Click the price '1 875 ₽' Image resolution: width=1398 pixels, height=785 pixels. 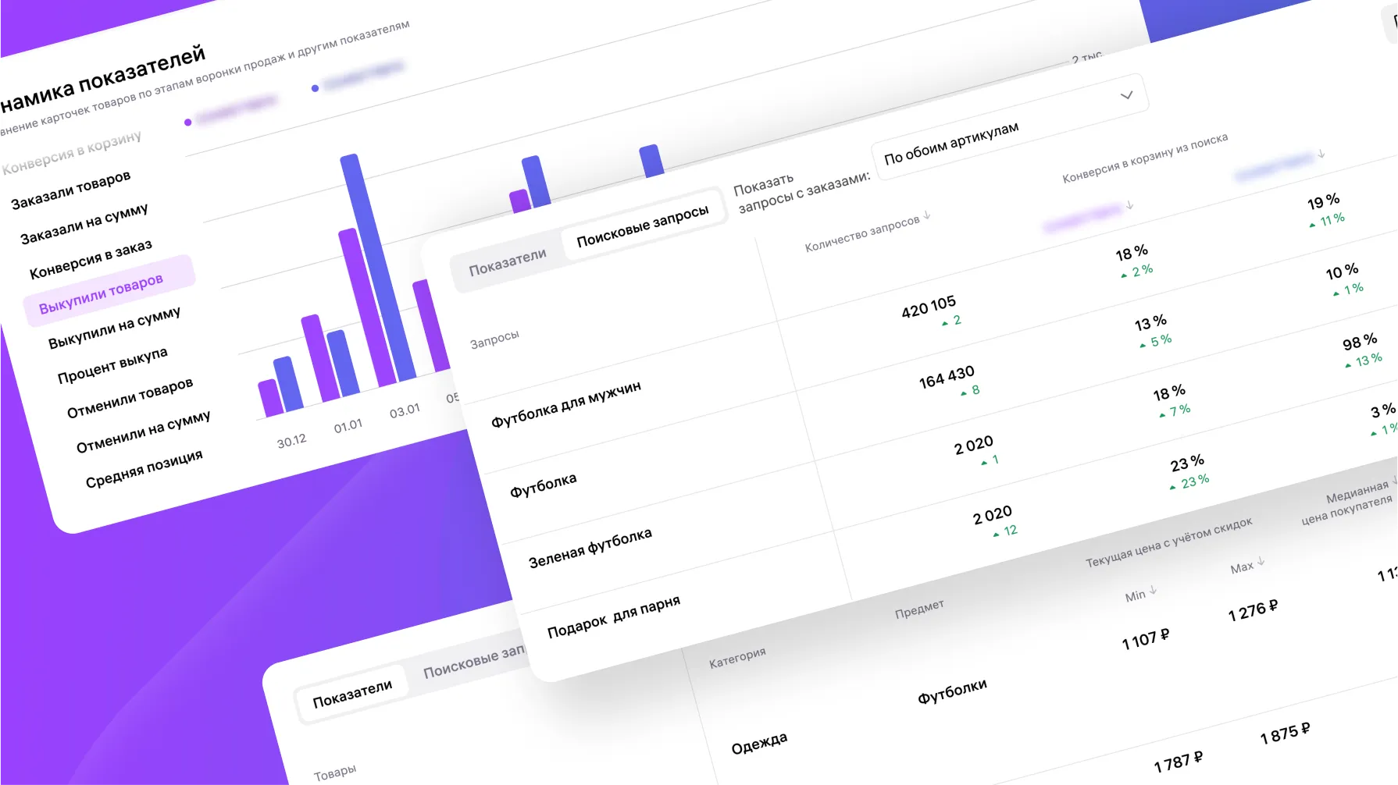[x=1285, y=733]
